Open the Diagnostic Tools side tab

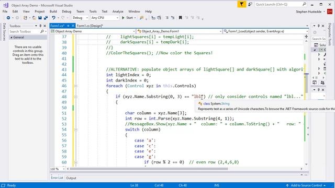pyautogui.click(x=330, y=34)
